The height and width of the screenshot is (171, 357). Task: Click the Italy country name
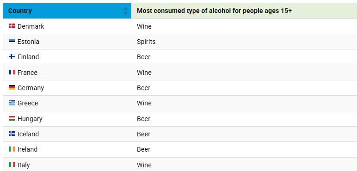(x=24, y=165)
